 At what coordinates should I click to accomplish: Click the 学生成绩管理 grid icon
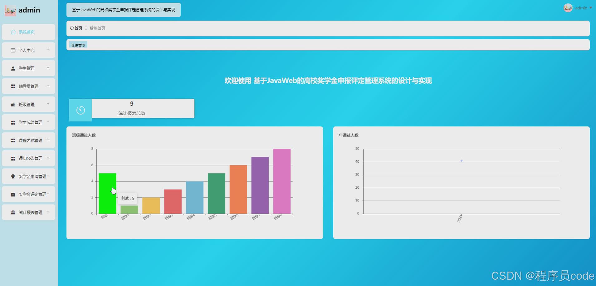13,122
